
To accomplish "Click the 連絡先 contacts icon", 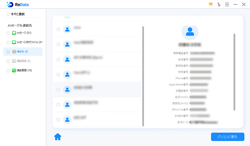I will (14, 51).
